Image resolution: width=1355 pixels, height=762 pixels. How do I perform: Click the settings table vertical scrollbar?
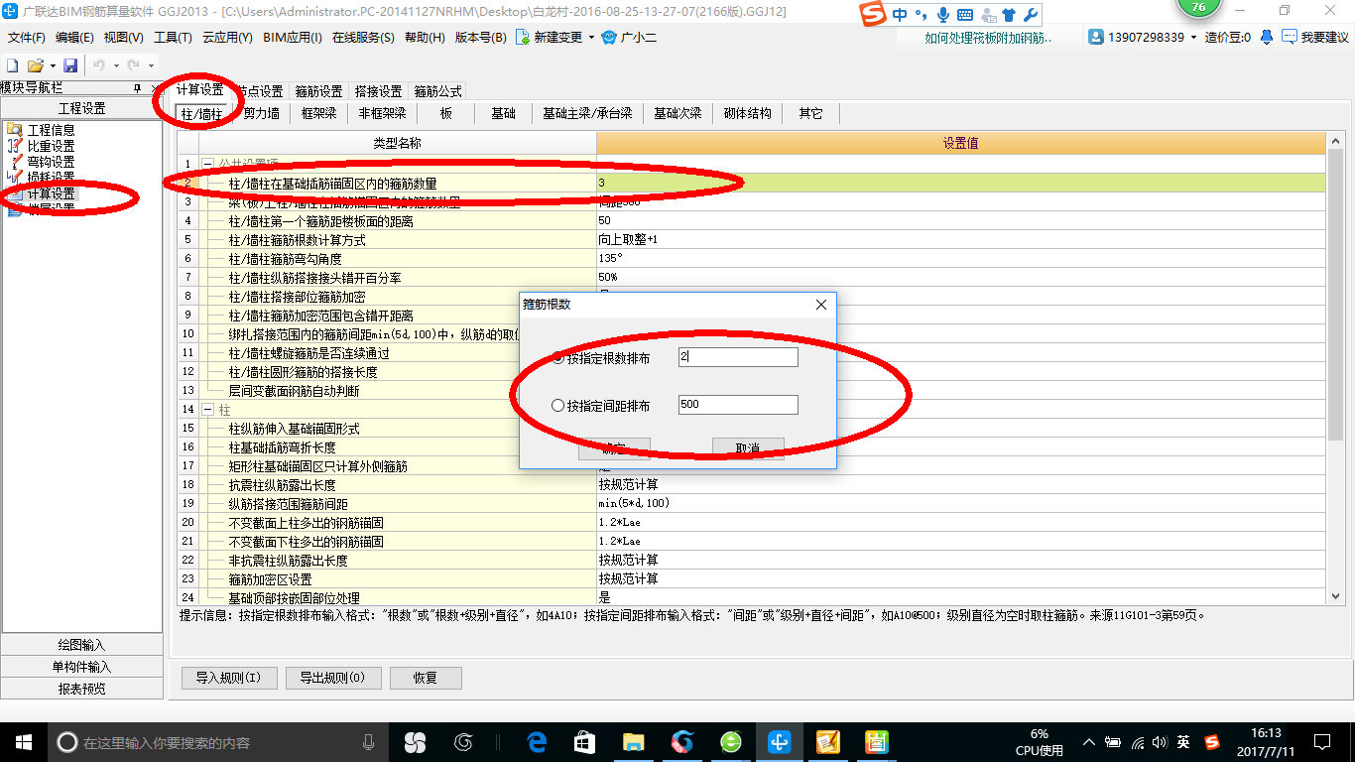point(1335,369)
